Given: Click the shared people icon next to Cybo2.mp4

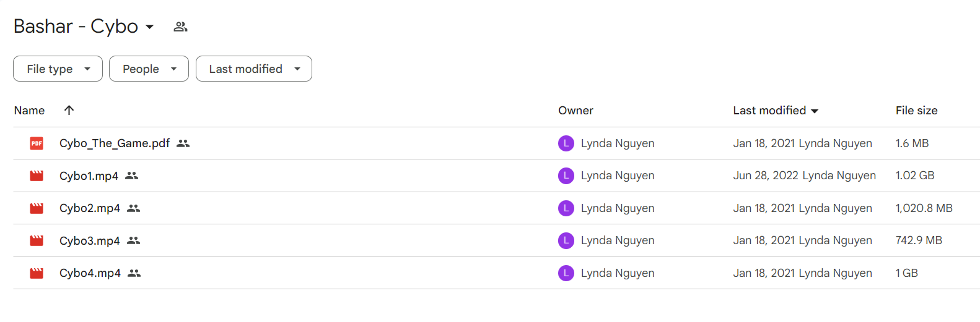Looking at the screenshot, I should click(134, 208).
